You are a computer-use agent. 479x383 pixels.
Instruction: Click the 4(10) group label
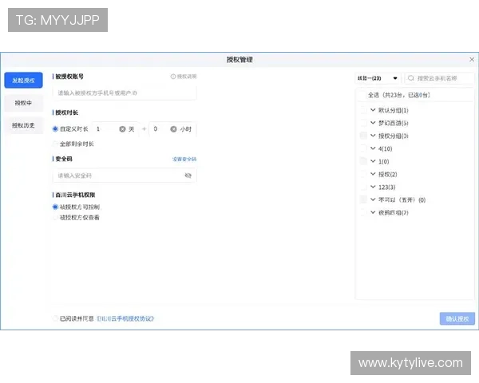point(386,148)
